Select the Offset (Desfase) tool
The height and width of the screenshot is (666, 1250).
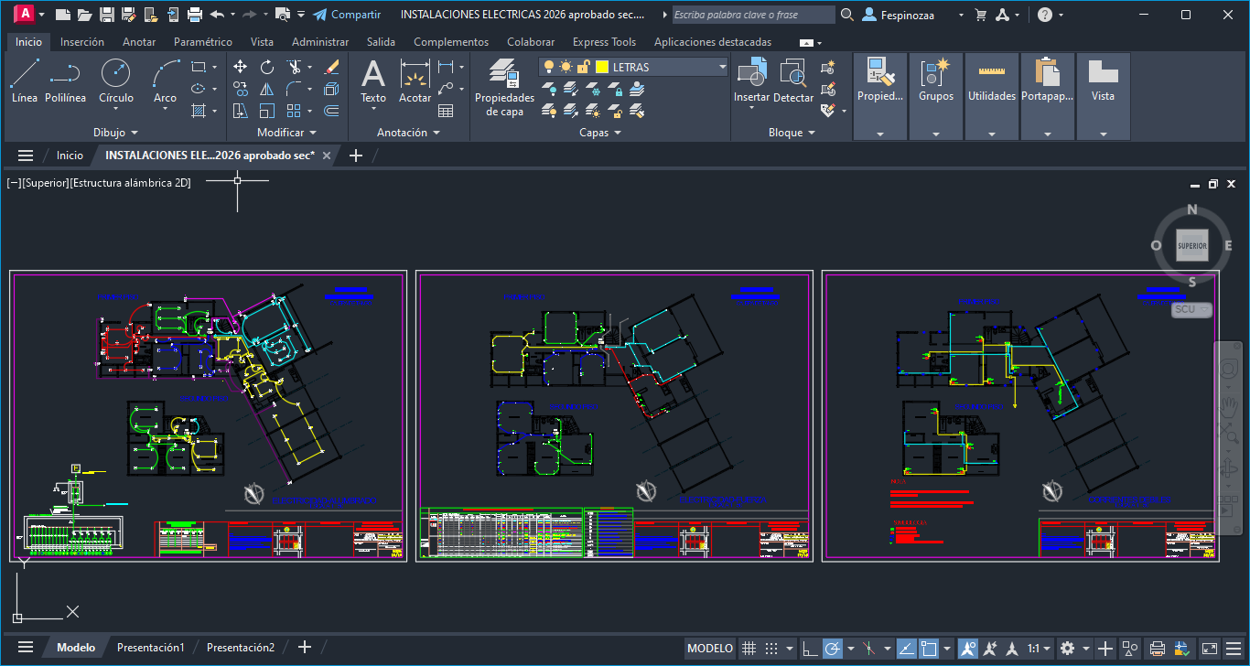(331, 111)
